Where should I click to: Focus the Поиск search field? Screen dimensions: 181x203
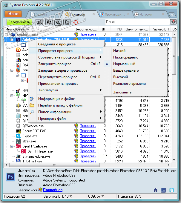click(x=137, y=22)
